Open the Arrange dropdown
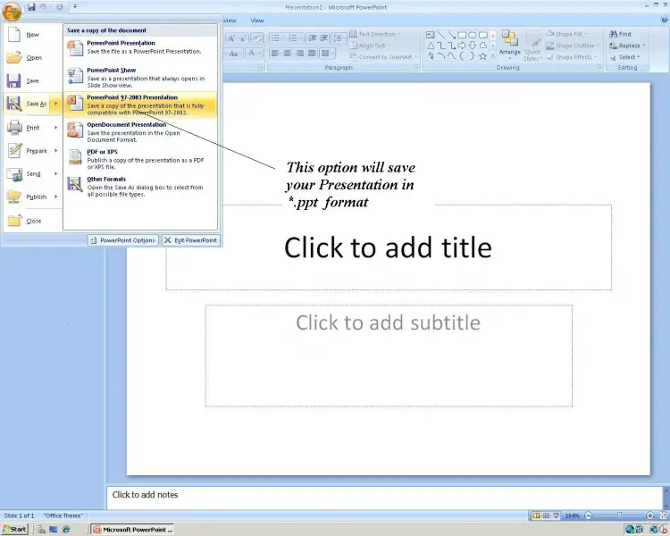The width and height of the screenshot is (670, 536). click(x=510, y=46)
